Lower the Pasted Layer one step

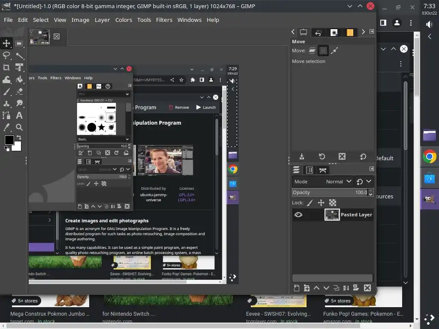click(x=326, y=288)
